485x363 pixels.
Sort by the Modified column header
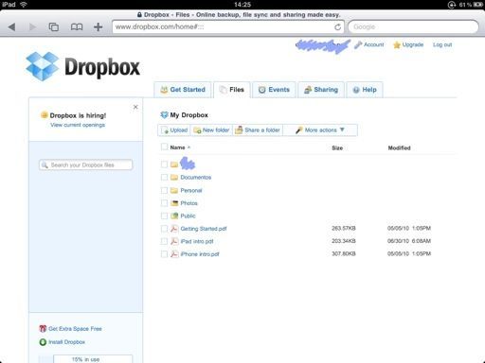click(x=399, y=147)
